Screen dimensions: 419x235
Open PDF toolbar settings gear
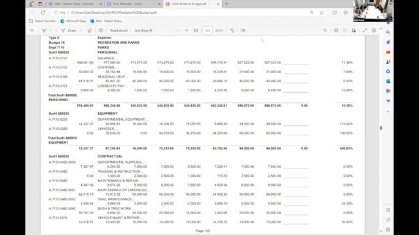pos(374,31)
